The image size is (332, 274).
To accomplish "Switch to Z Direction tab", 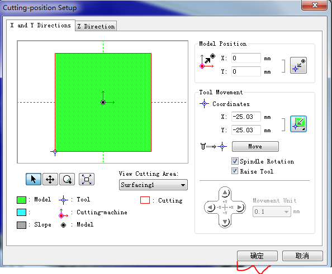I will (96, 26).
